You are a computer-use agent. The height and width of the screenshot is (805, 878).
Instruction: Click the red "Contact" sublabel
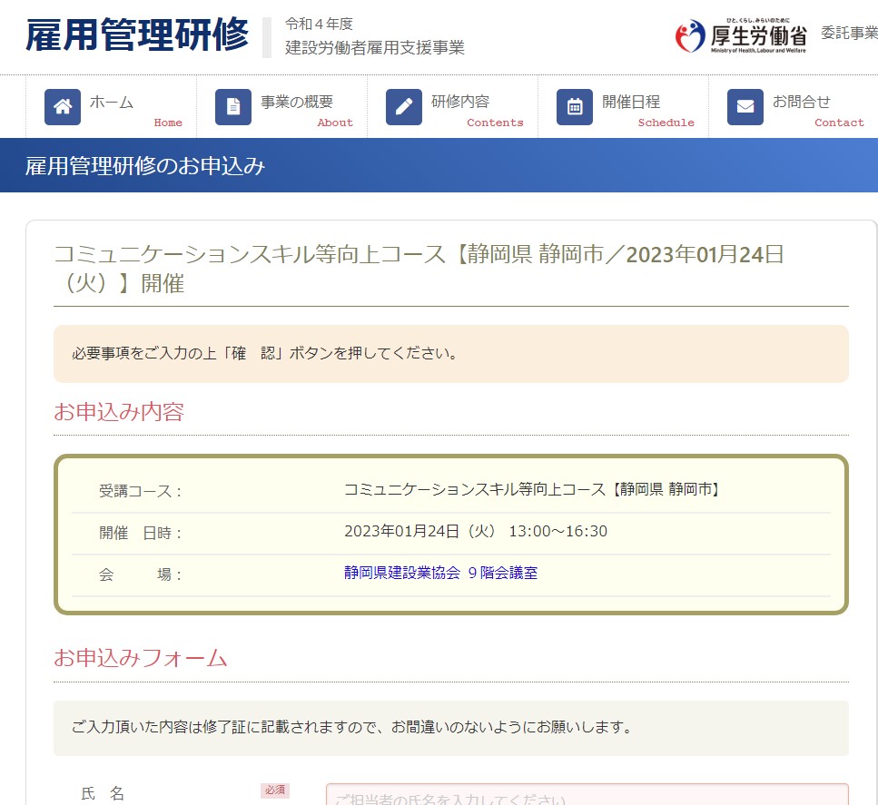click(839, 123)
